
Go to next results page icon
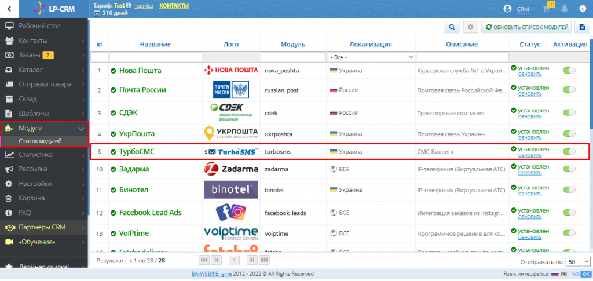[x=252, y=260]
